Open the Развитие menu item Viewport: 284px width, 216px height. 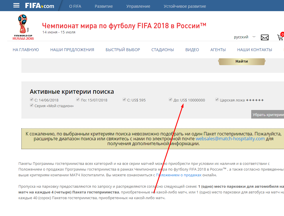point(104,6)
